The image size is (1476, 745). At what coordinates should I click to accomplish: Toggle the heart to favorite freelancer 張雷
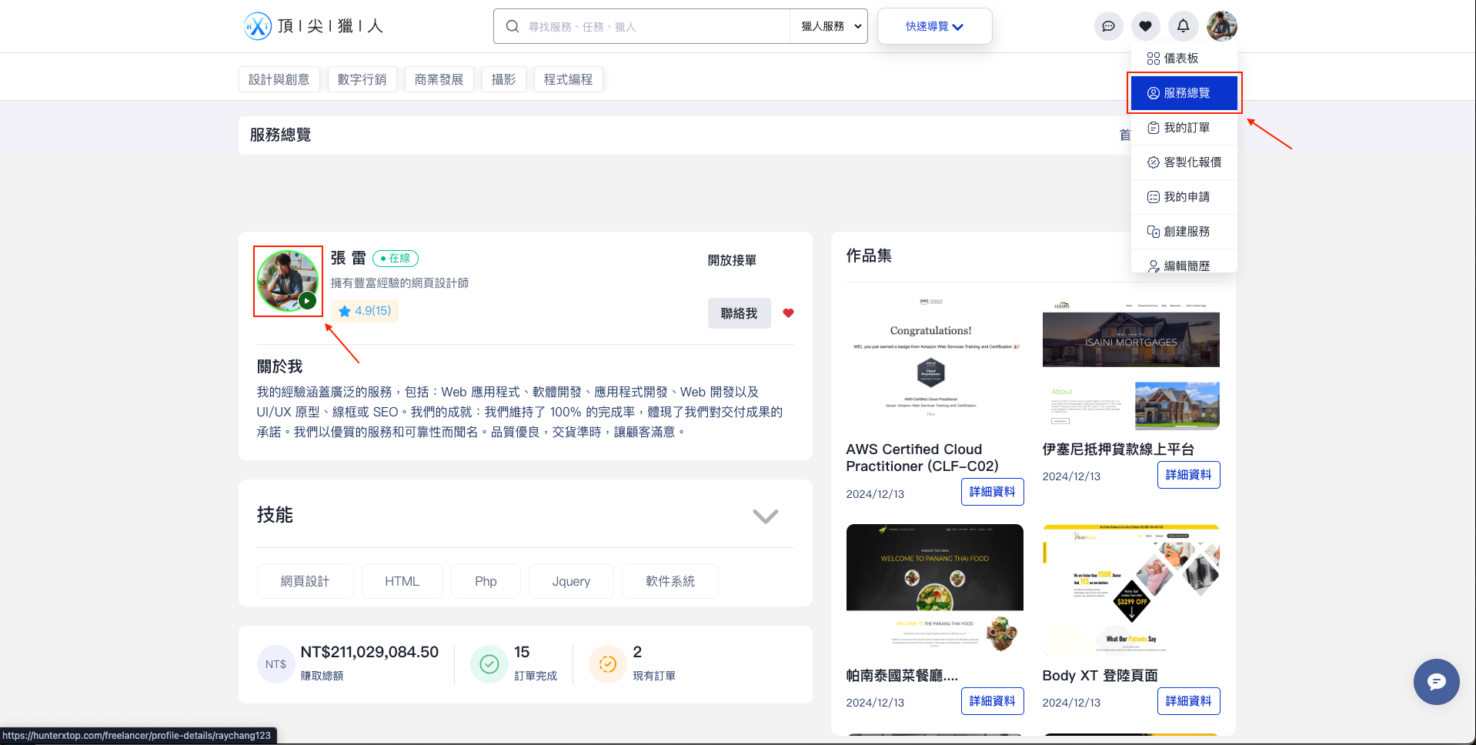(x=788, y=313)
